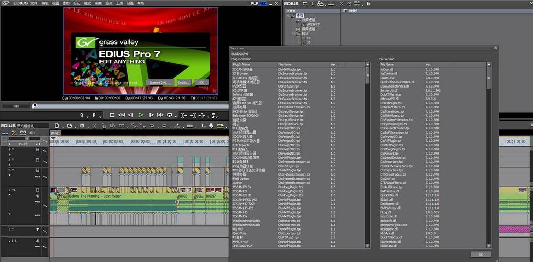The height and width of the screenshot is (262, 533).
Task: Open the timeline scale dropdown showing 15 秒
Action: pos(37,144)
